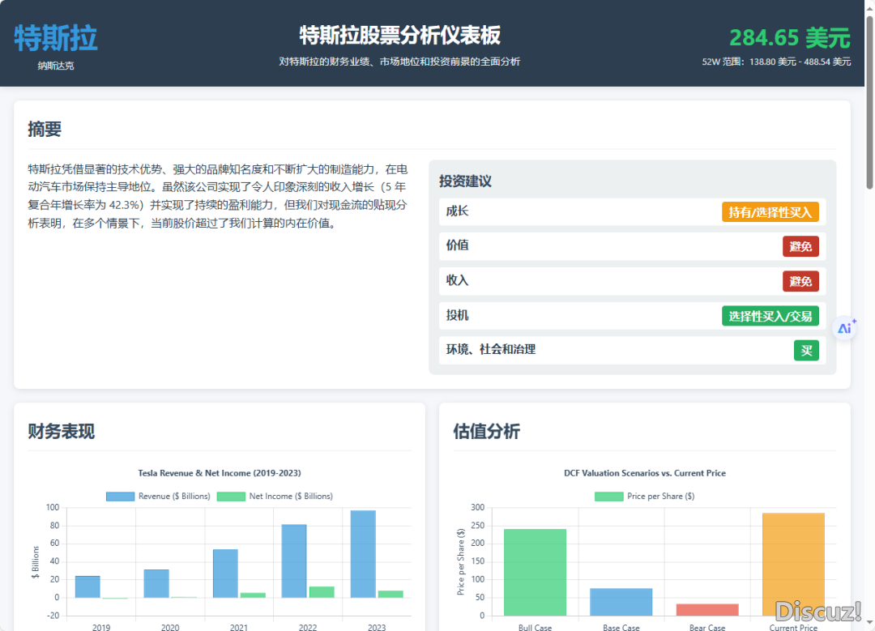
Task: Click the green Bull Case bar
Action: (535, 572)
